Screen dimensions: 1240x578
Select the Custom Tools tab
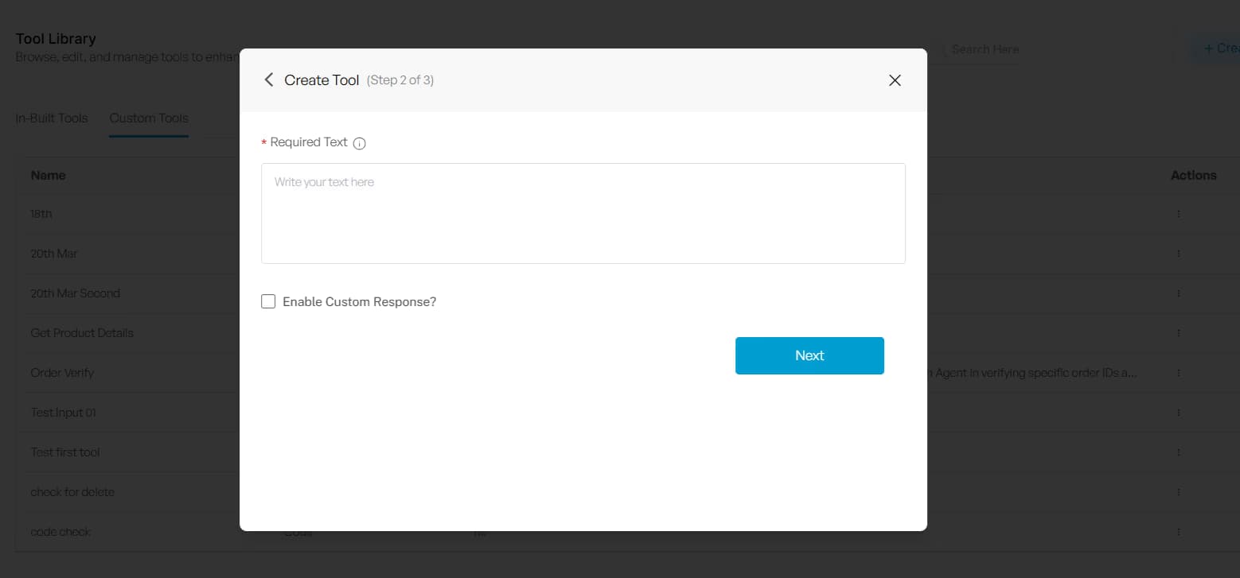coord(148,118)
